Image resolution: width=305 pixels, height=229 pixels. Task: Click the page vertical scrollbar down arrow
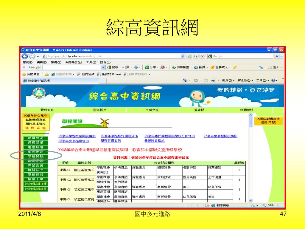pos(250,201)
